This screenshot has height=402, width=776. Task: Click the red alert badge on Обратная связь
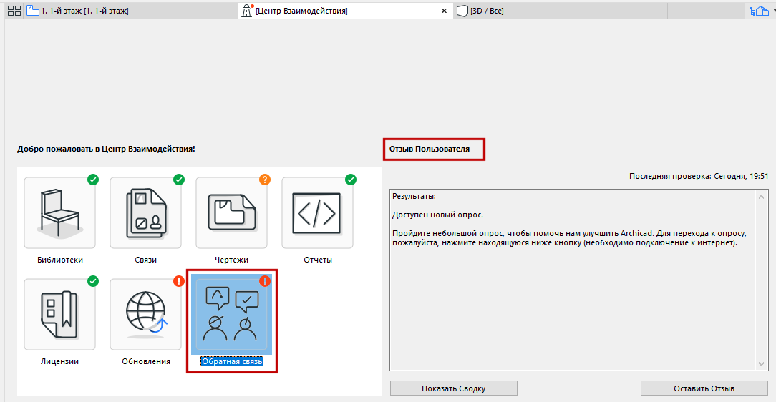tap(265, 281)
